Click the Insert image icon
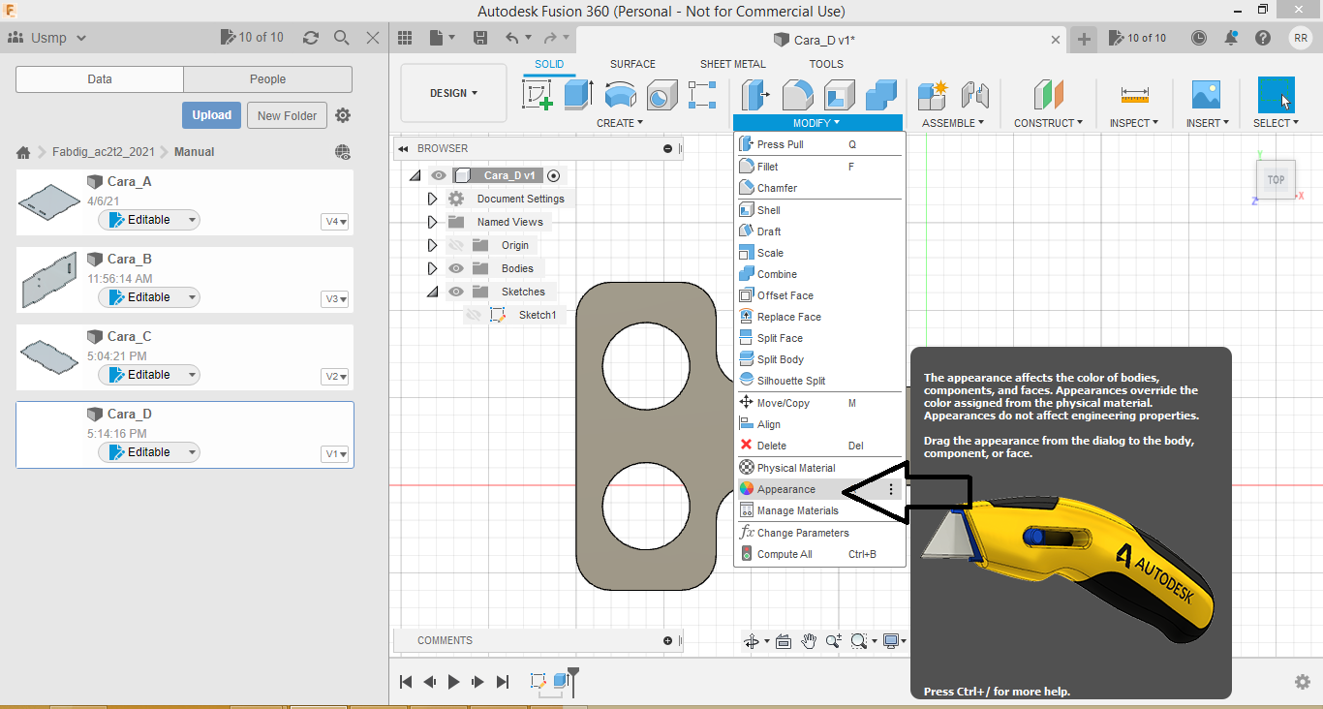The height and width of the screenshot is (709, 1323). 1206,95
